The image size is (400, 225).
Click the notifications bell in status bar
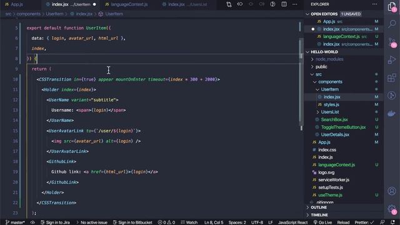pos(392,222)
